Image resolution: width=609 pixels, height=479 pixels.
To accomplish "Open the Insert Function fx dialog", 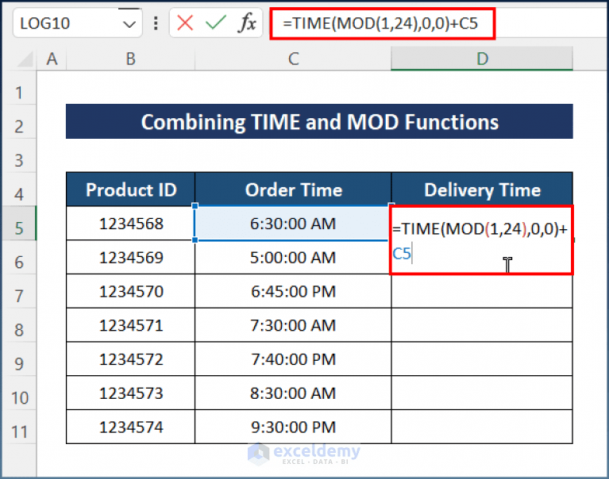I will (x=247, y=23).
